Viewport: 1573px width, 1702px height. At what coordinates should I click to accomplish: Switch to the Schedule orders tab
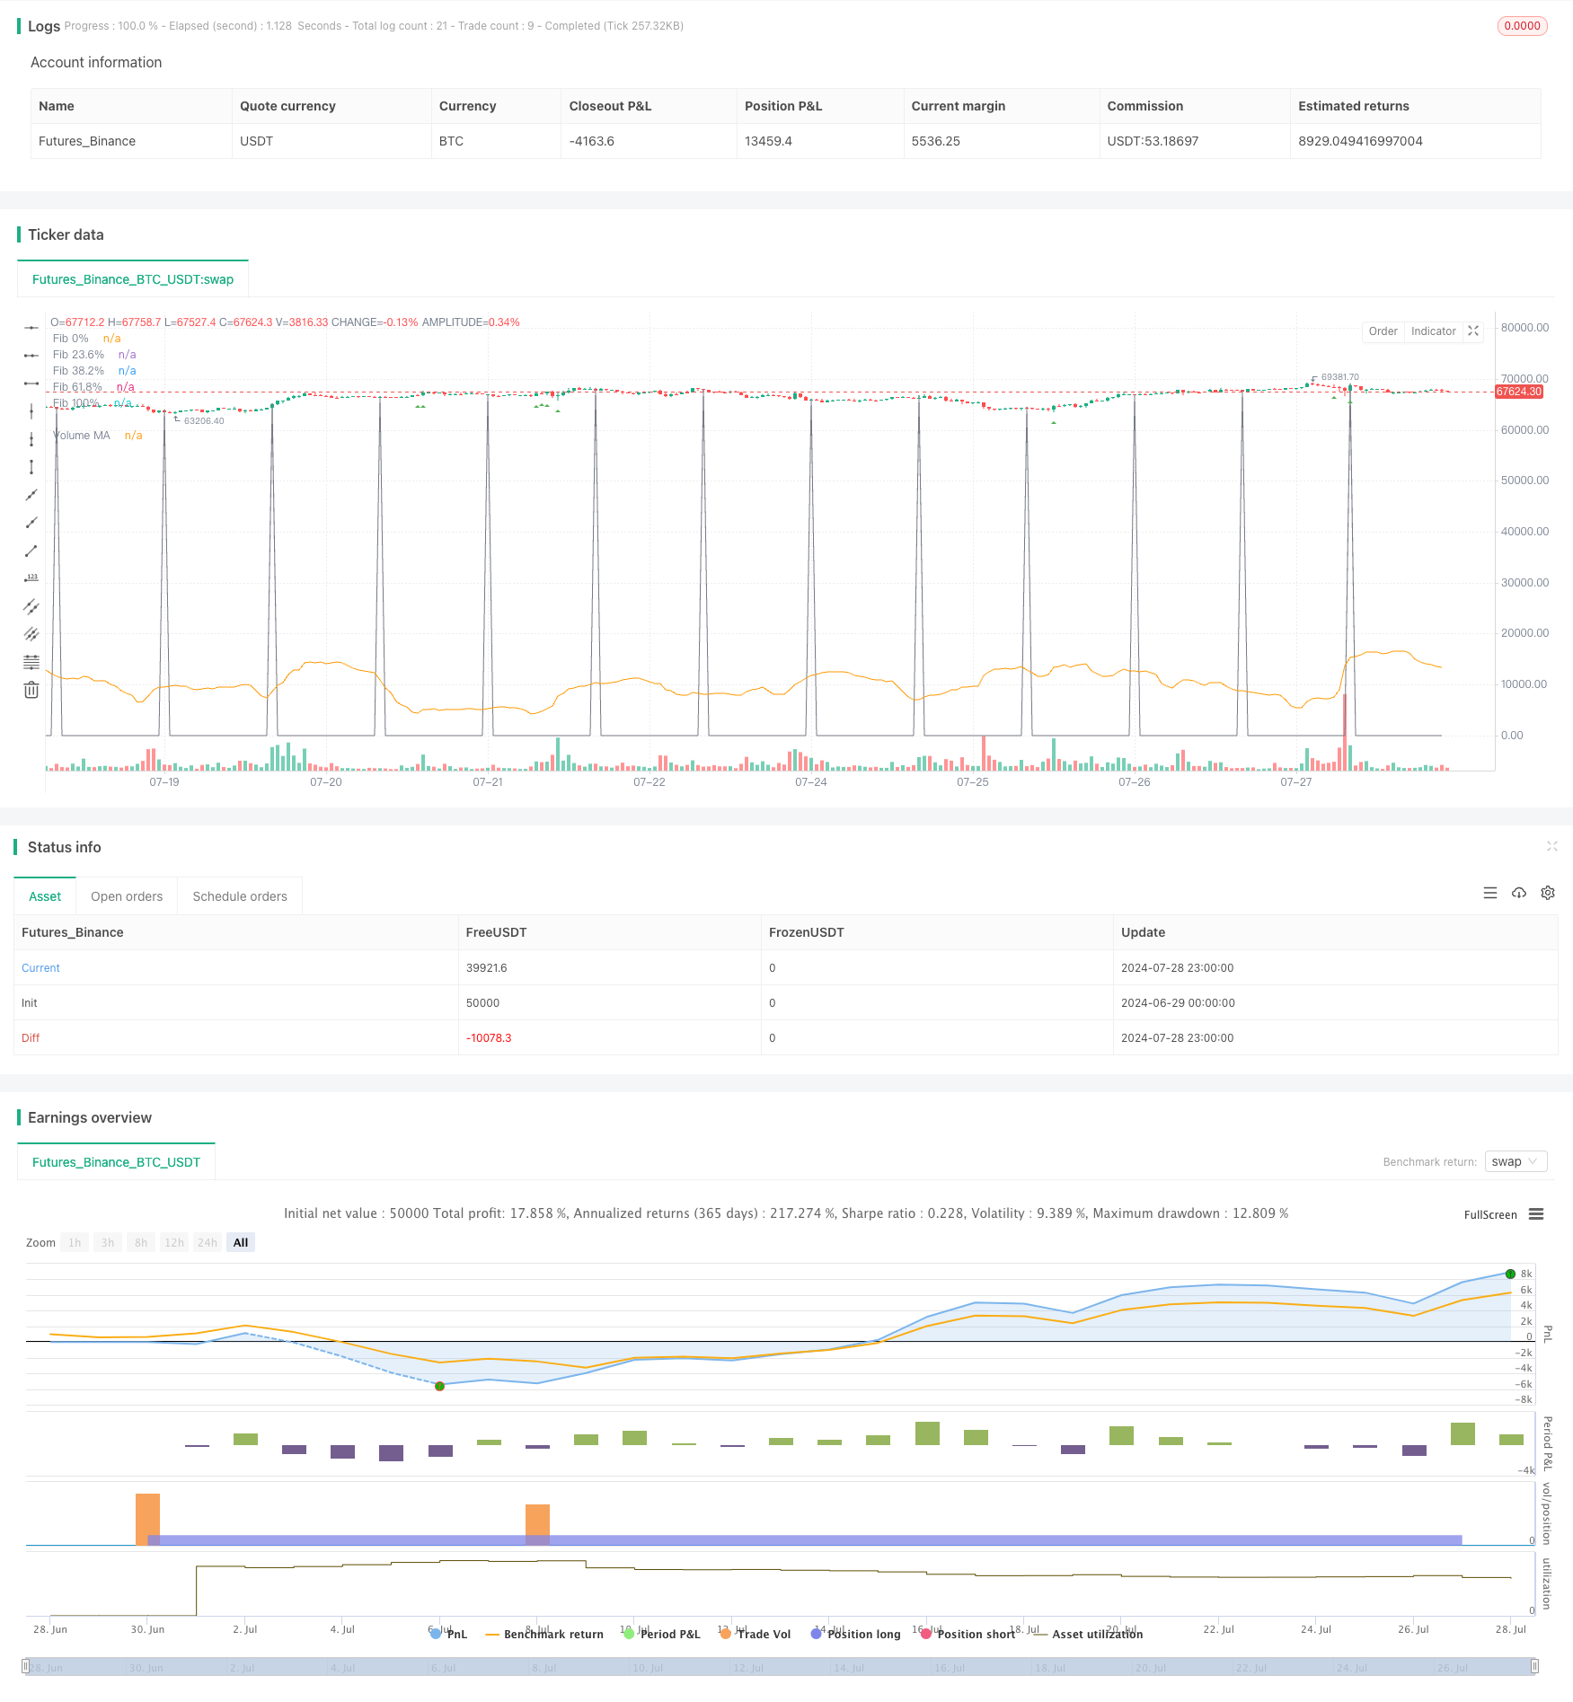[240, 896]
